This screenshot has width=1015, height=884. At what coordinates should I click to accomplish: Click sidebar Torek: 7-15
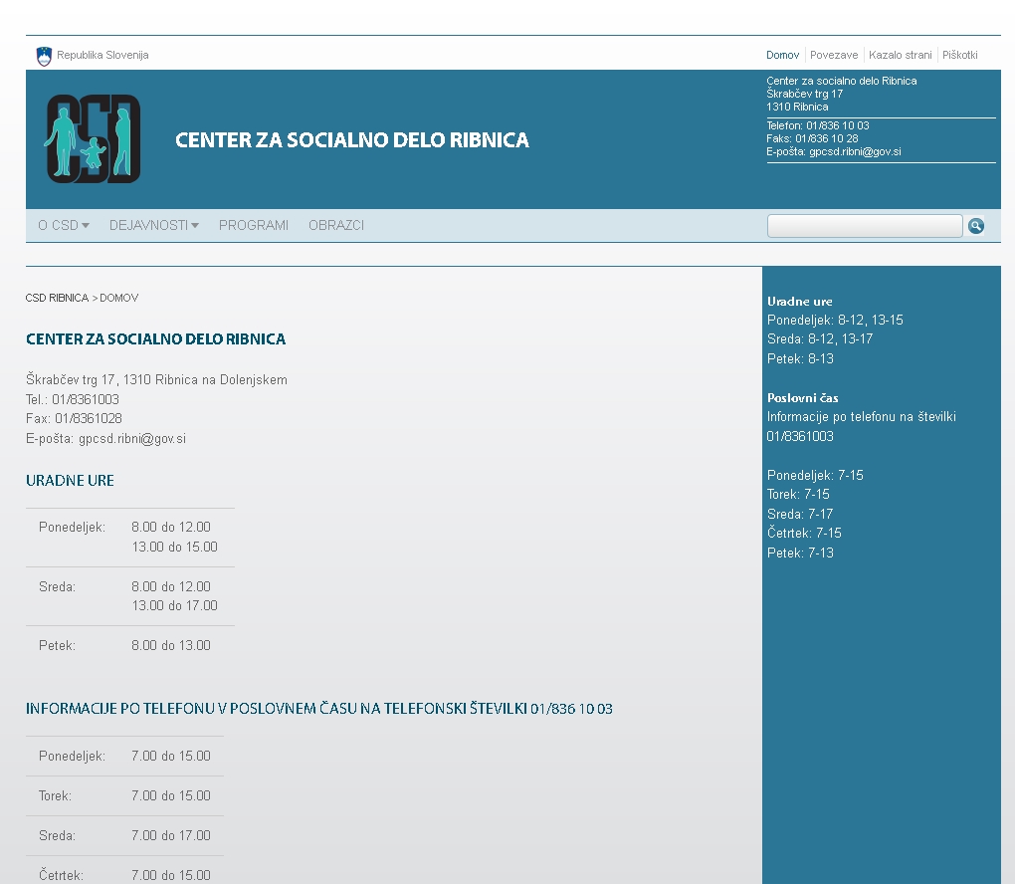pyautogui.click(x=798, y=494)
